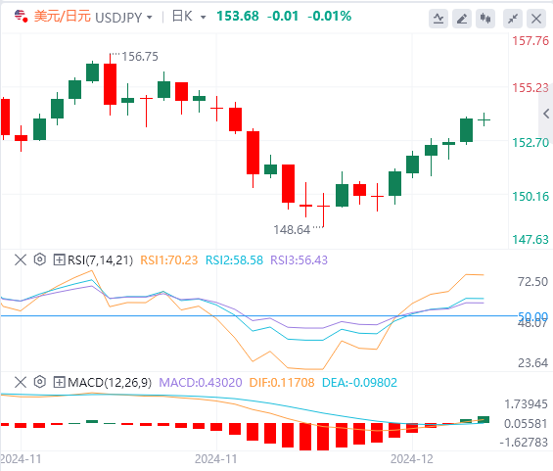Screen dimensions: 553x471
Task: Click the MACD(12,26,9) indicator label
Action: tap(110, 383)
